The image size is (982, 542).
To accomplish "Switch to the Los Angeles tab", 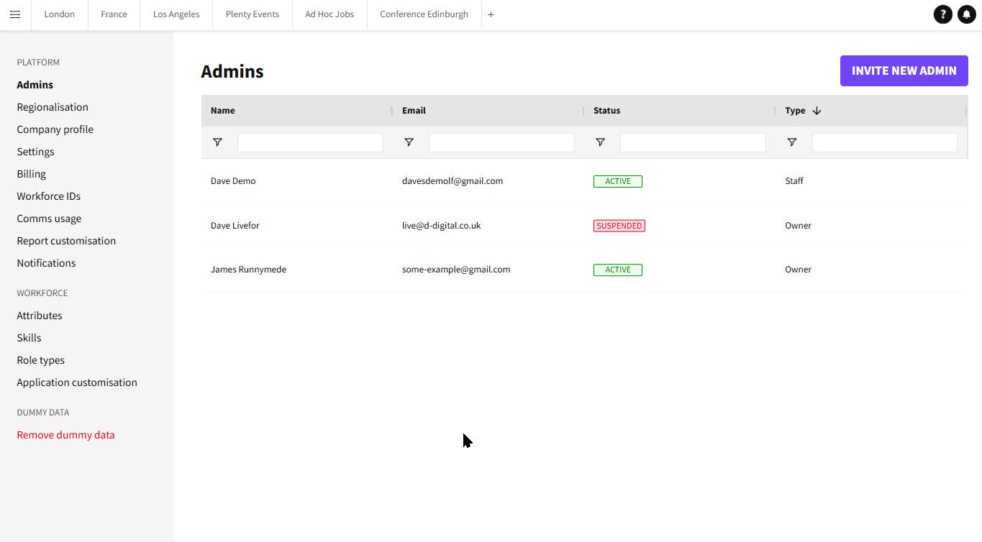I will click(x=176, y=14).
